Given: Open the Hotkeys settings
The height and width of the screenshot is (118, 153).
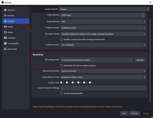Looking at the screenshot, I should [x=16, y=38].
